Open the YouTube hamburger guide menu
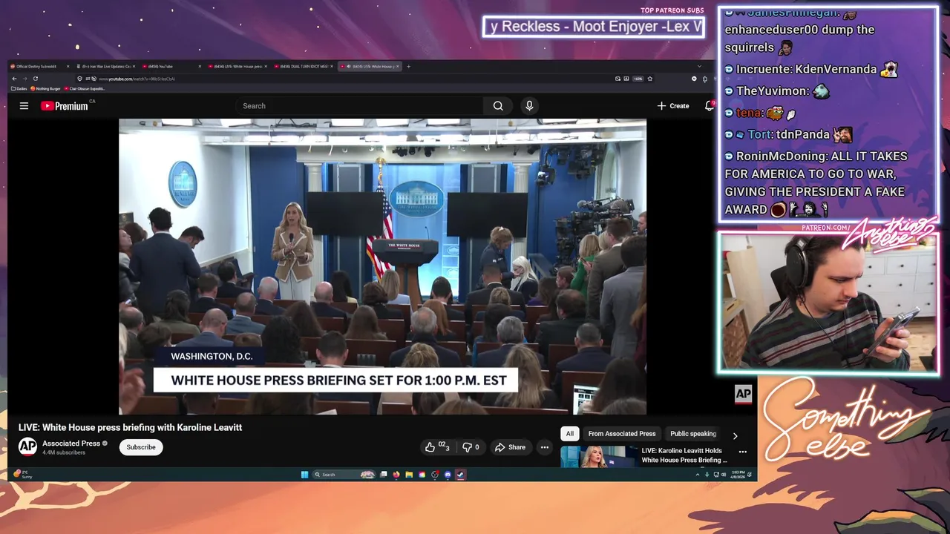950x534 pixels. pyautogui.click(x=24, y=106)
